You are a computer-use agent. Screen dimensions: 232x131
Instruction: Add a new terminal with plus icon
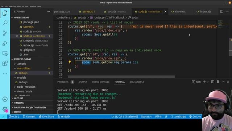pyautogui.click(x=204, y=82)
